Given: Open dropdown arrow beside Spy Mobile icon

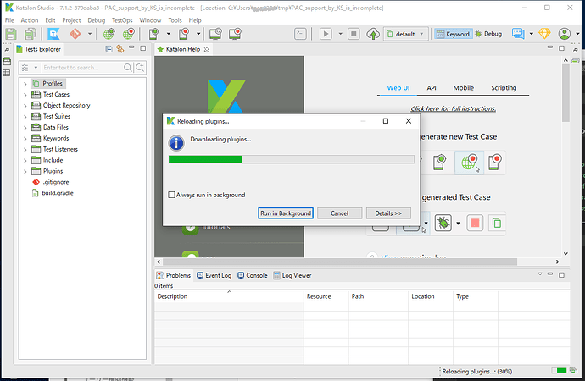Looking at the screenshot, I should coord(169,34).
